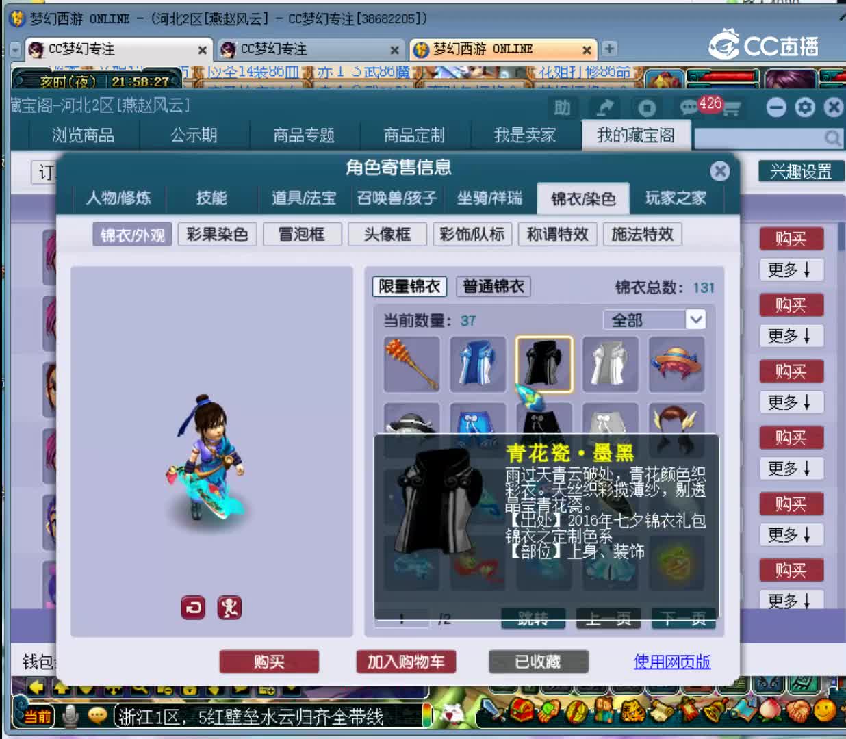Select 锦衣/外观 sub-tab

tap(132, 235)
